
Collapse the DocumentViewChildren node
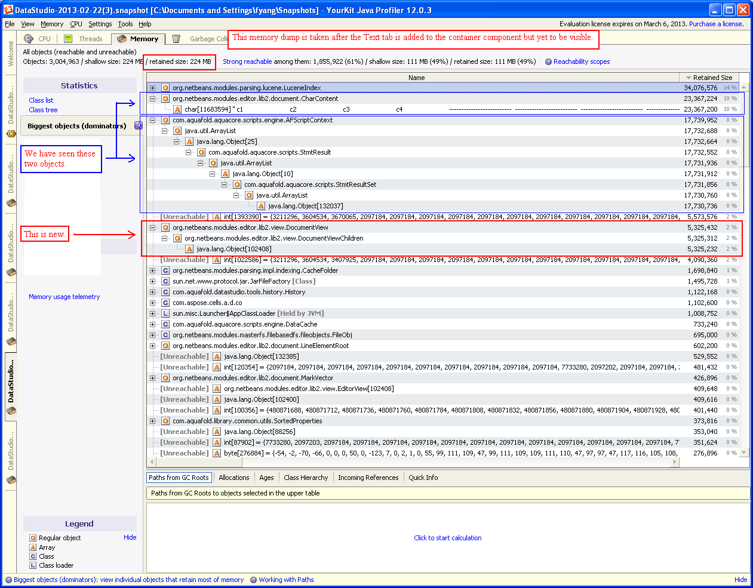[164, 238]
